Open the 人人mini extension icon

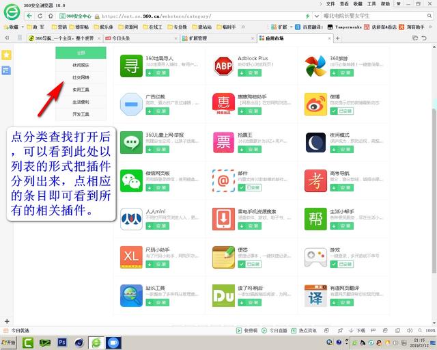pos(131,219)
